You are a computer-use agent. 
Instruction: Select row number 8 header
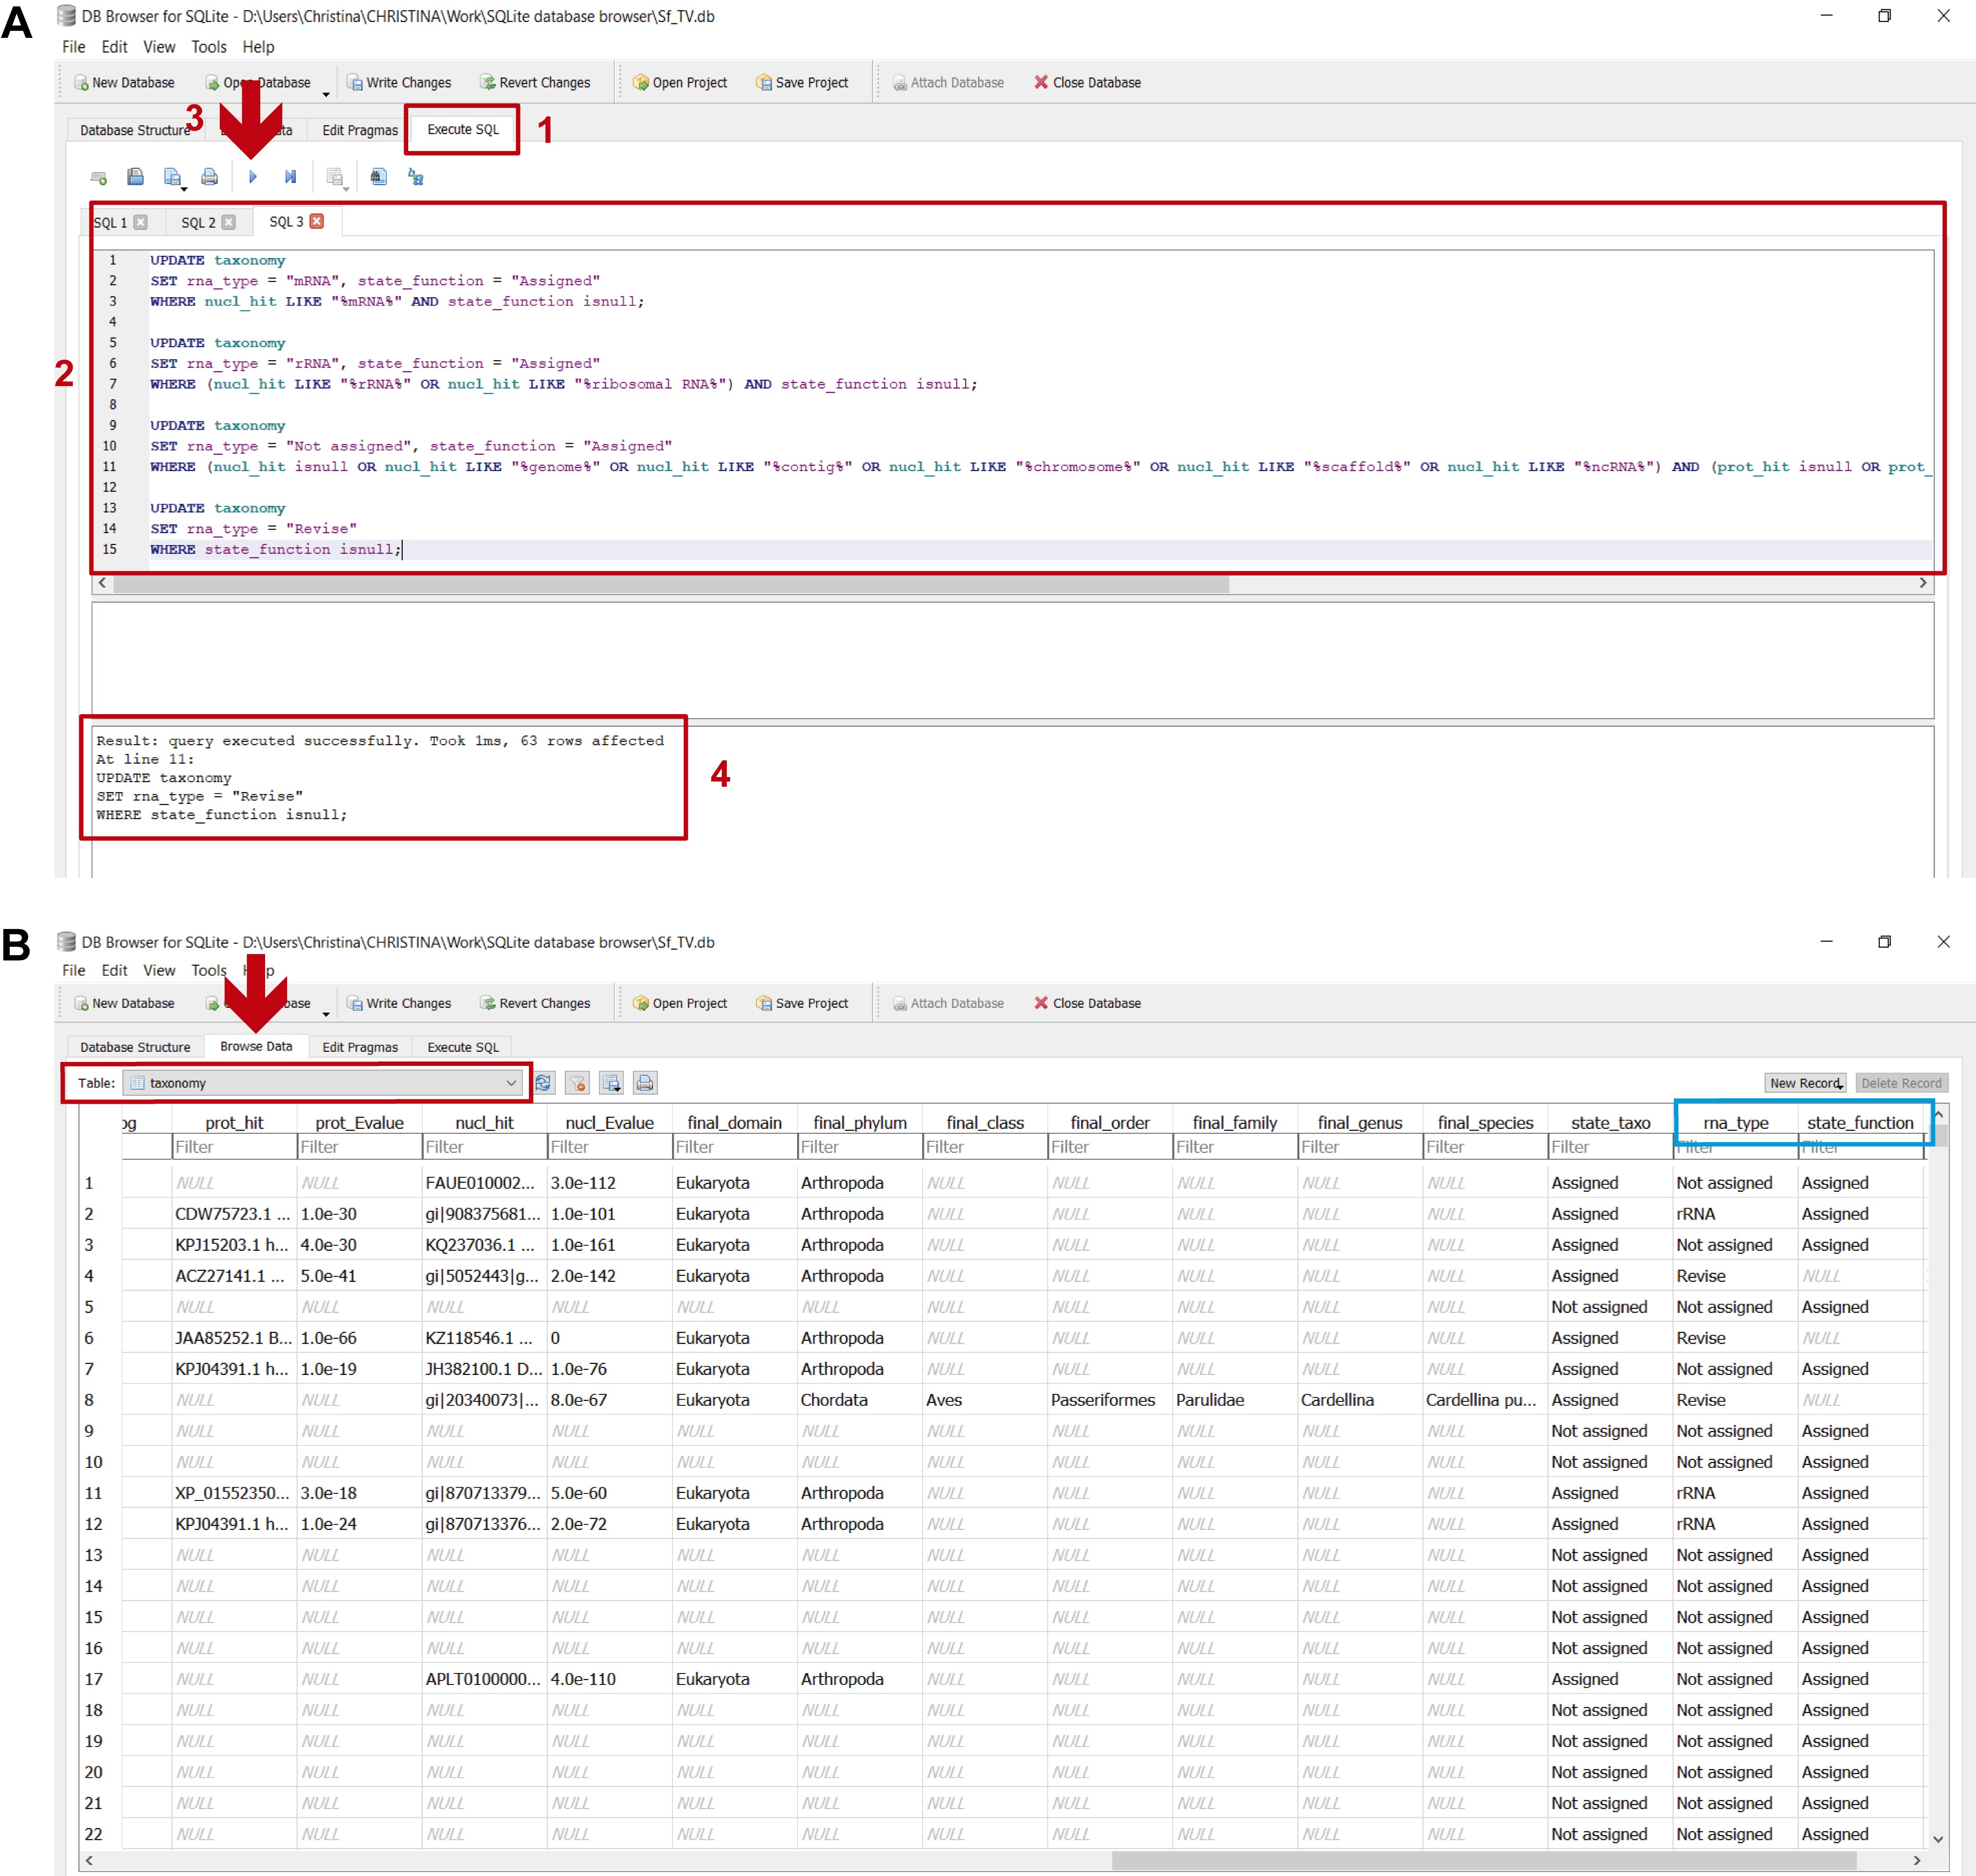click(100, 1400)
